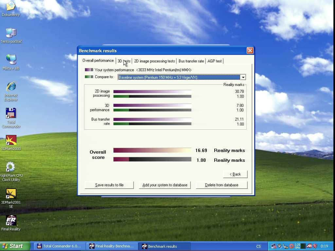The image size is (335, 251).
Task: Open the Dokumenty desktop folder icon
Action: 11,8
